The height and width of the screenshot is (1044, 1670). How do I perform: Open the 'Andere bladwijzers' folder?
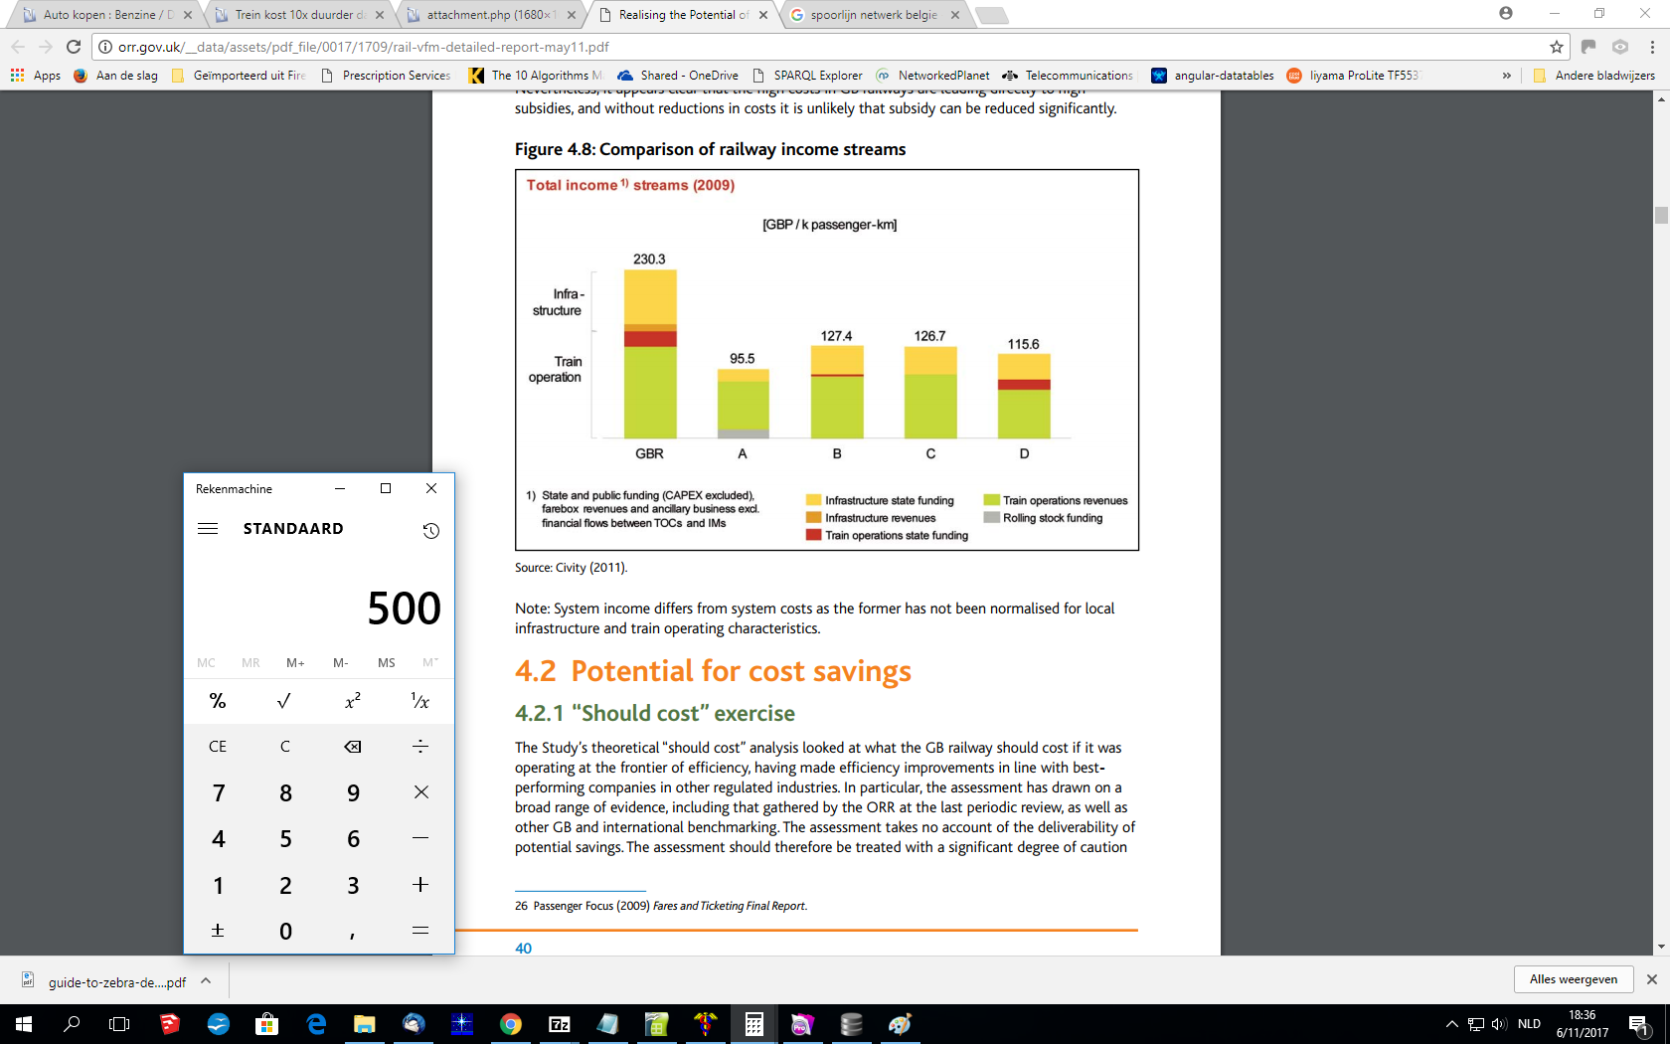pyautogui.click(x=1594, y=76)
